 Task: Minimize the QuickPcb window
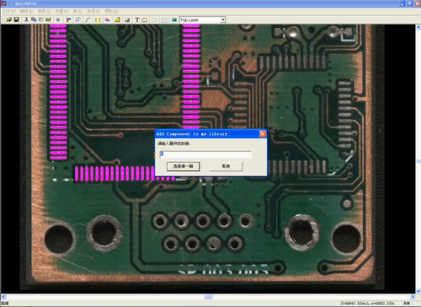pyautogui.click(x=402, y=3)
